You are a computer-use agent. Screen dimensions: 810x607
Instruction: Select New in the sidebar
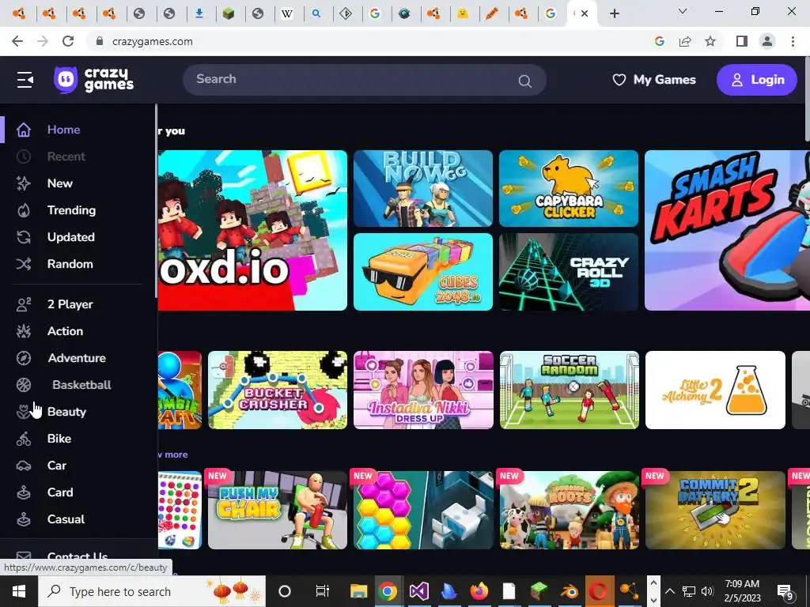tap(60, 183)
